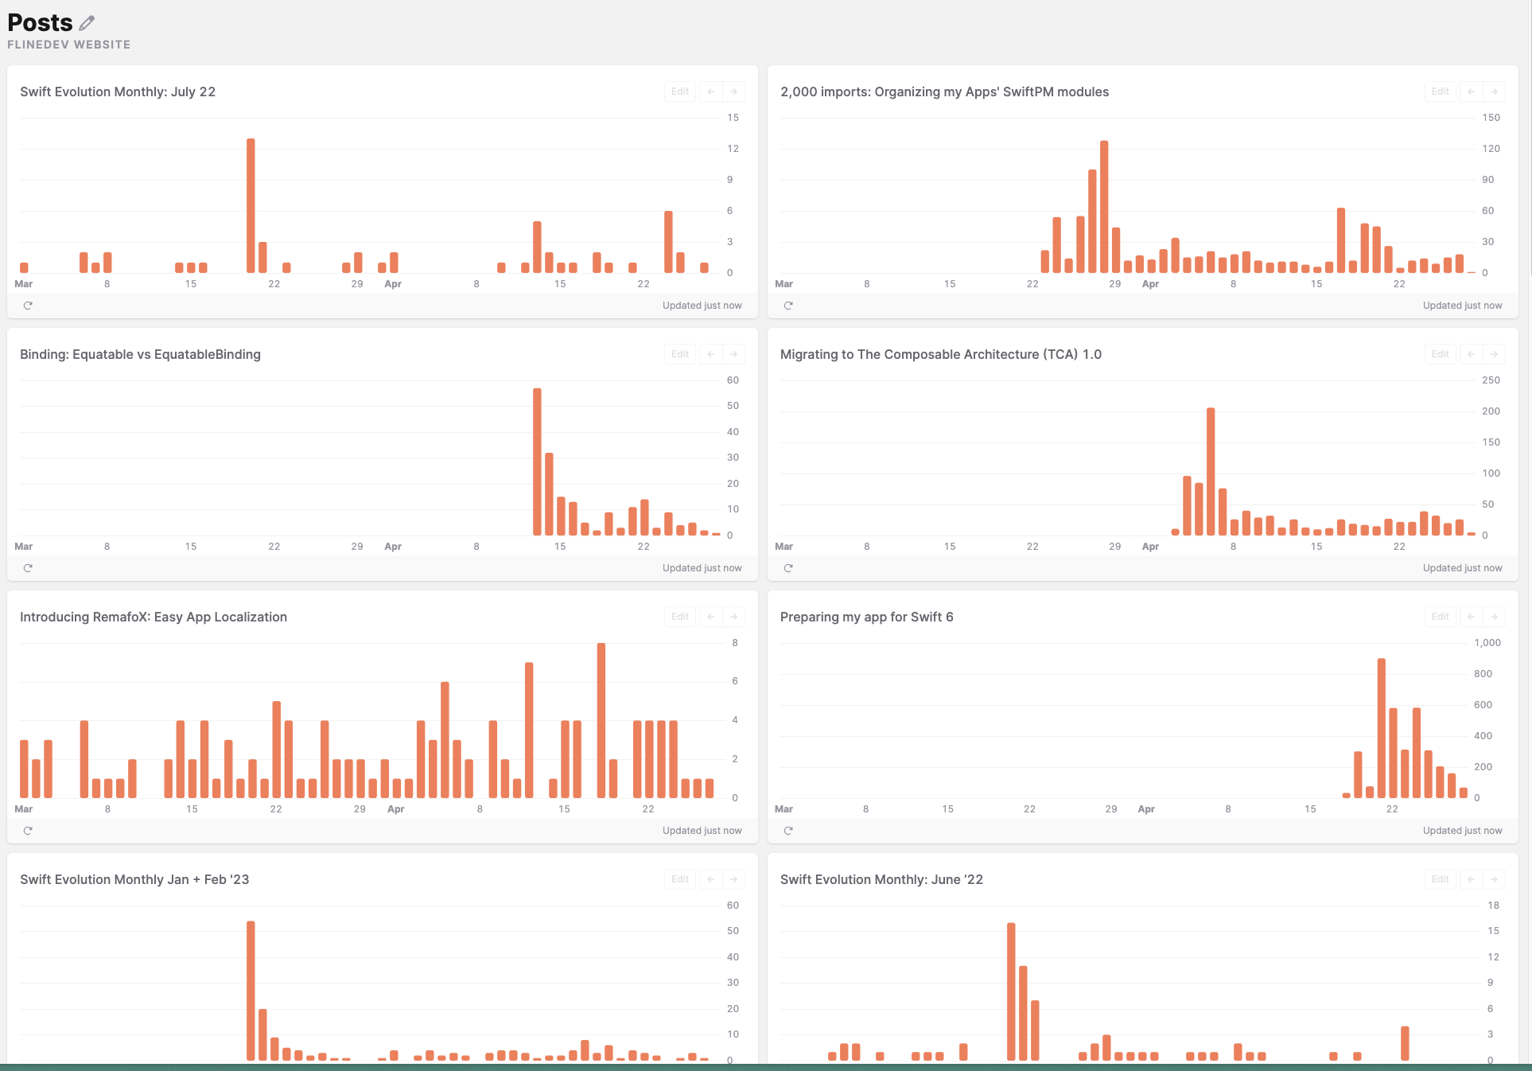Screen dimensions: 1532x1071
Task: Move Binding Equatable chart left
Action: [x=711, y=354]
